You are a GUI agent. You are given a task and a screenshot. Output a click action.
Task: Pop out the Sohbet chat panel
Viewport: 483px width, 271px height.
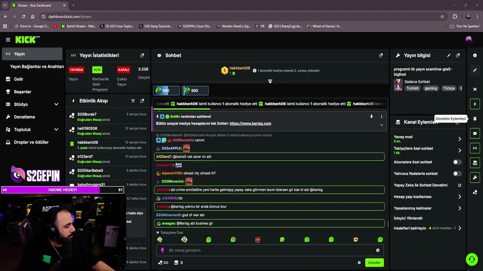tap(381, 55)
